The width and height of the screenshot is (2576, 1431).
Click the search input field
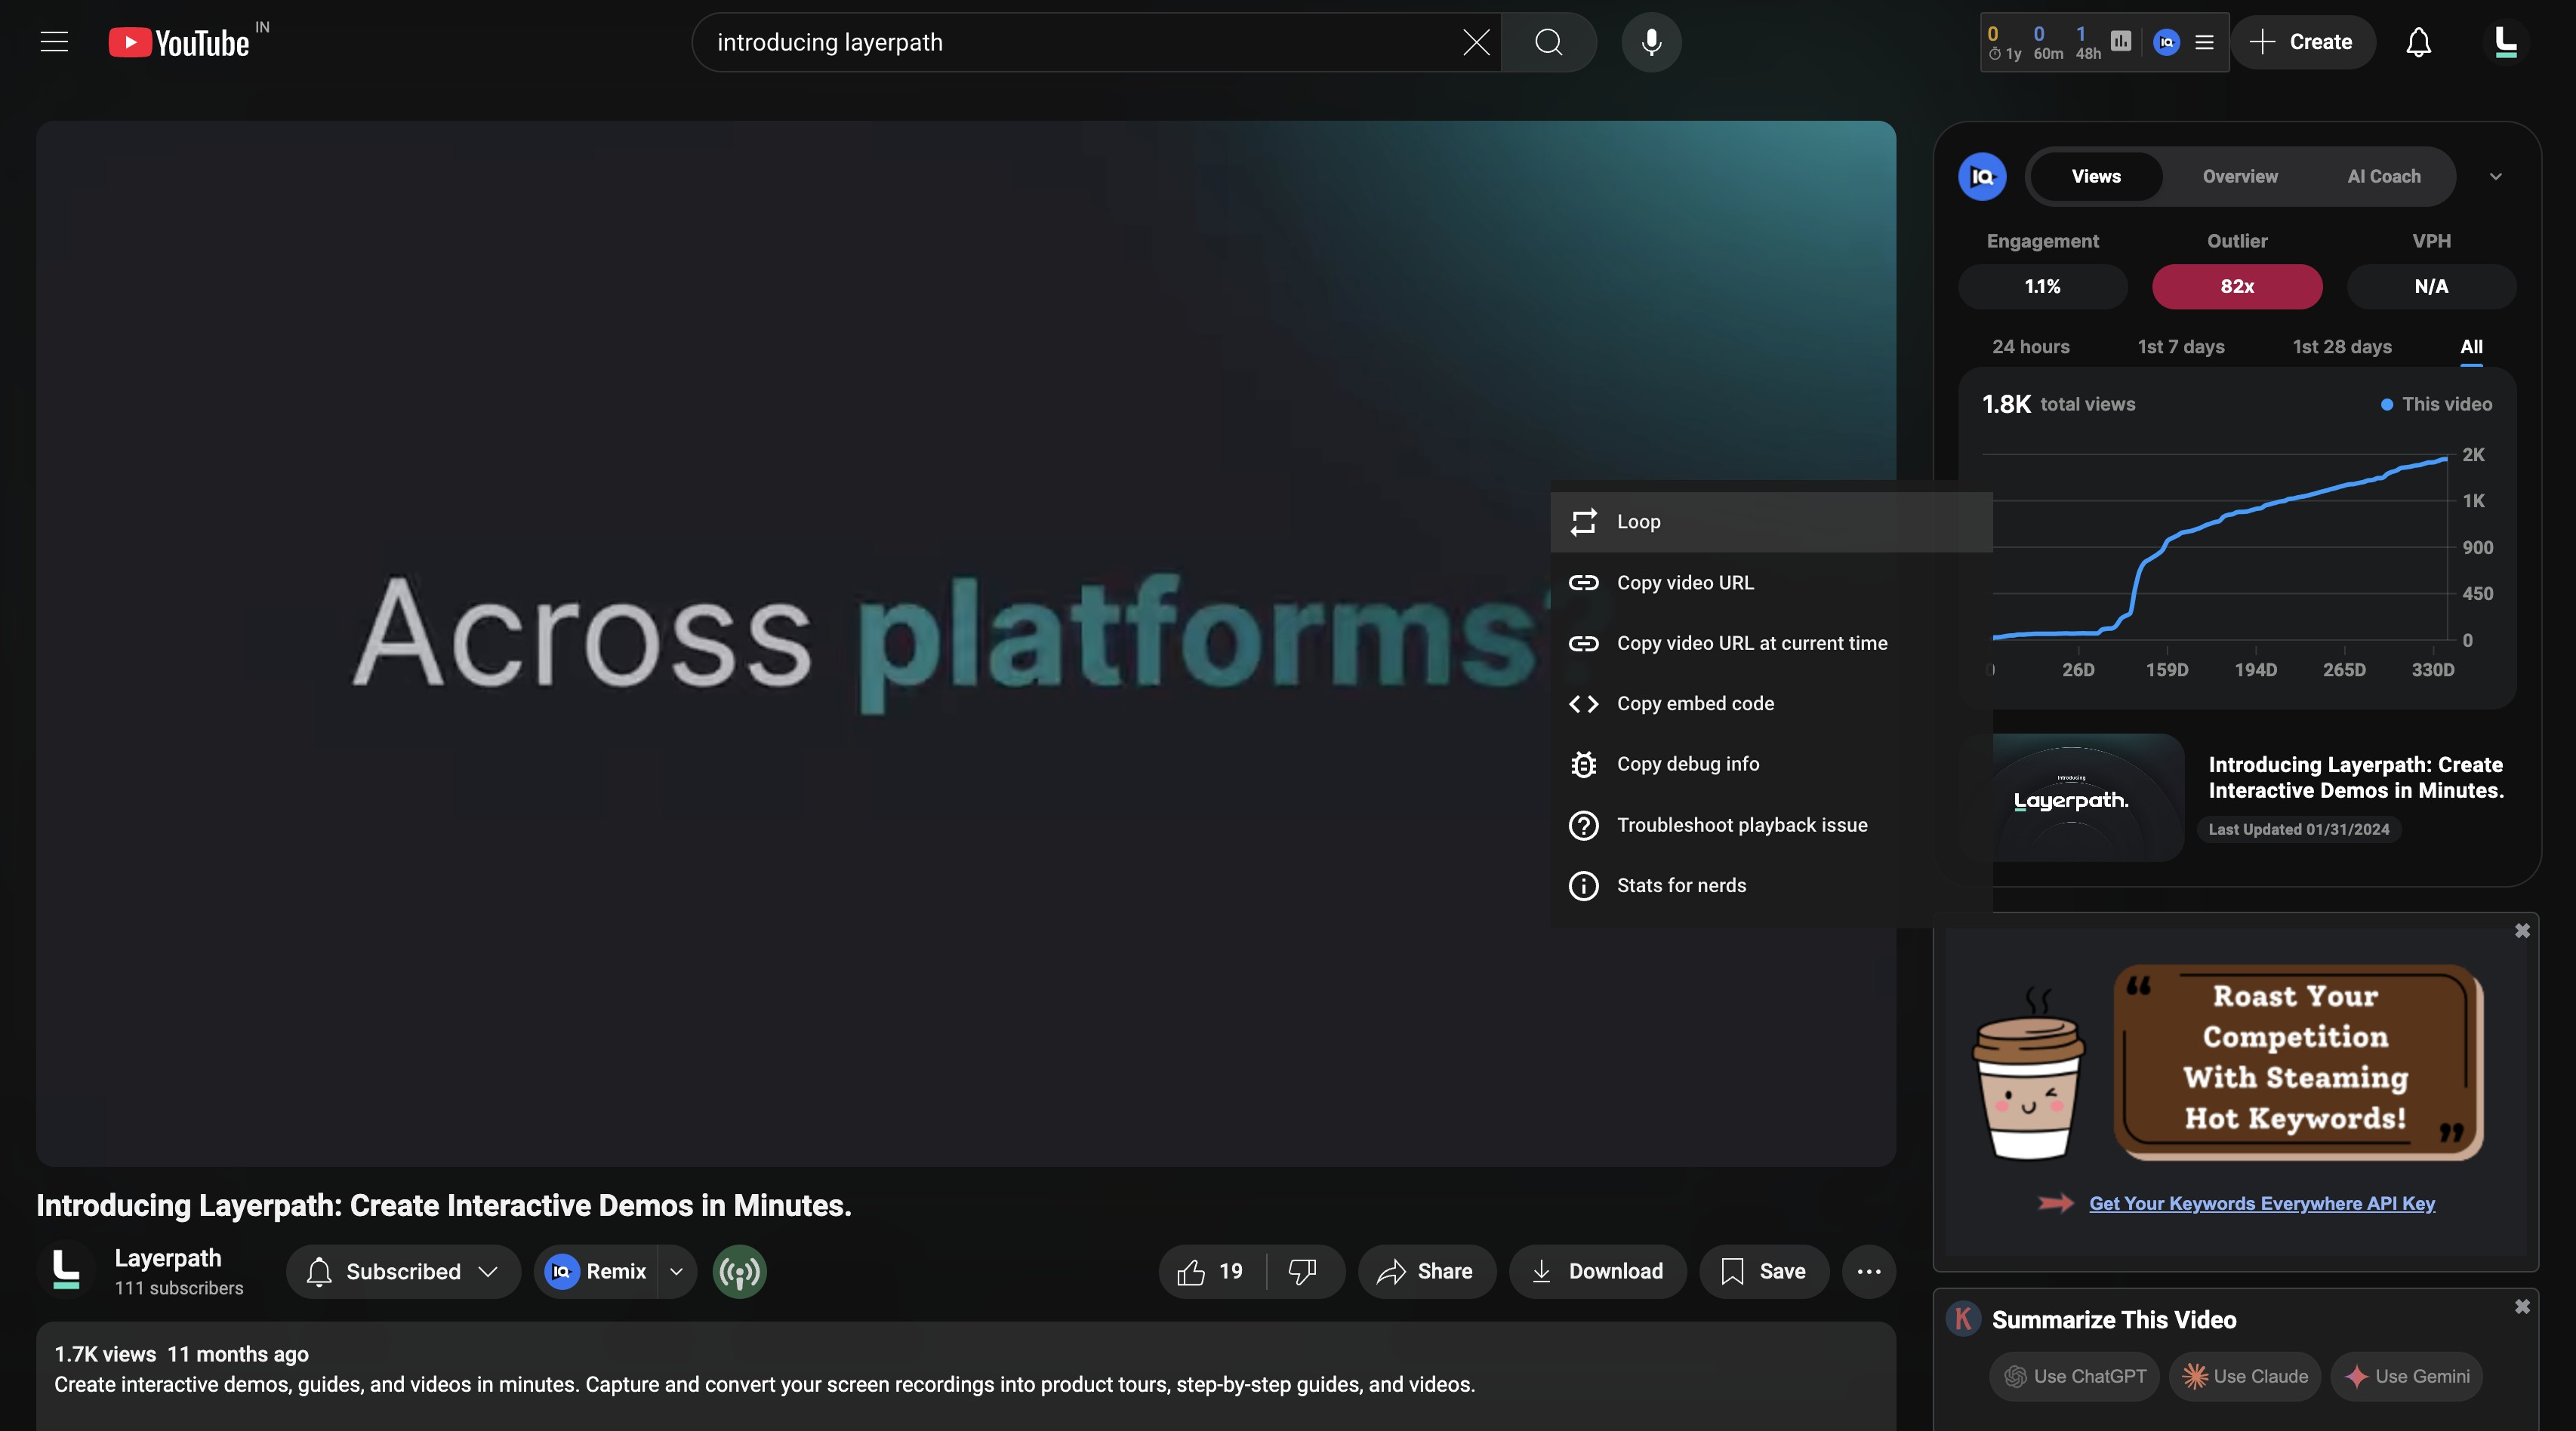point(1080,42)
